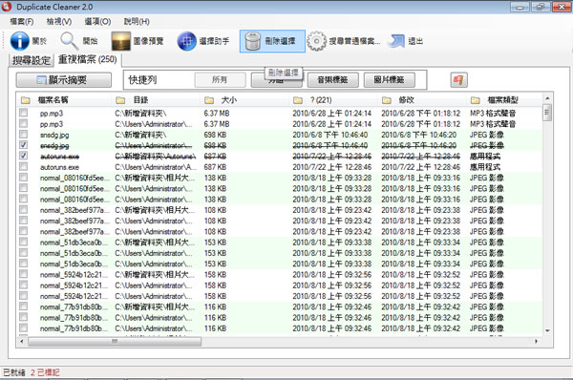The height and width of the screenshot is (380, 573).
Task: Sort by the ? (221) column header
Action: click(321, 100)
